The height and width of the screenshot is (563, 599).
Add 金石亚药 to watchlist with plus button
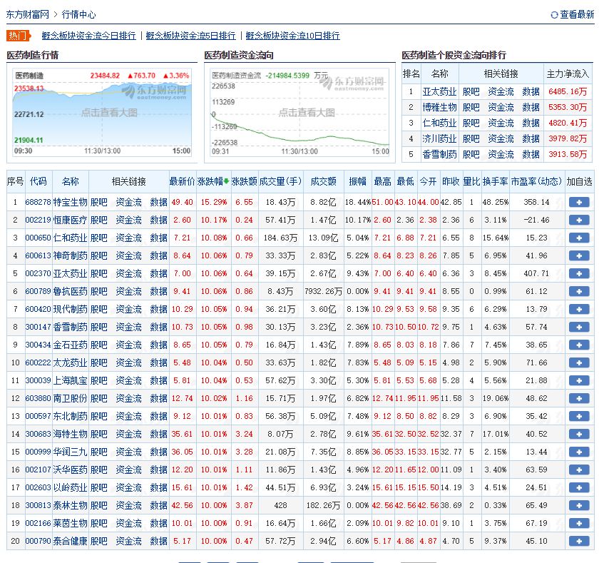tap(579, 345)
